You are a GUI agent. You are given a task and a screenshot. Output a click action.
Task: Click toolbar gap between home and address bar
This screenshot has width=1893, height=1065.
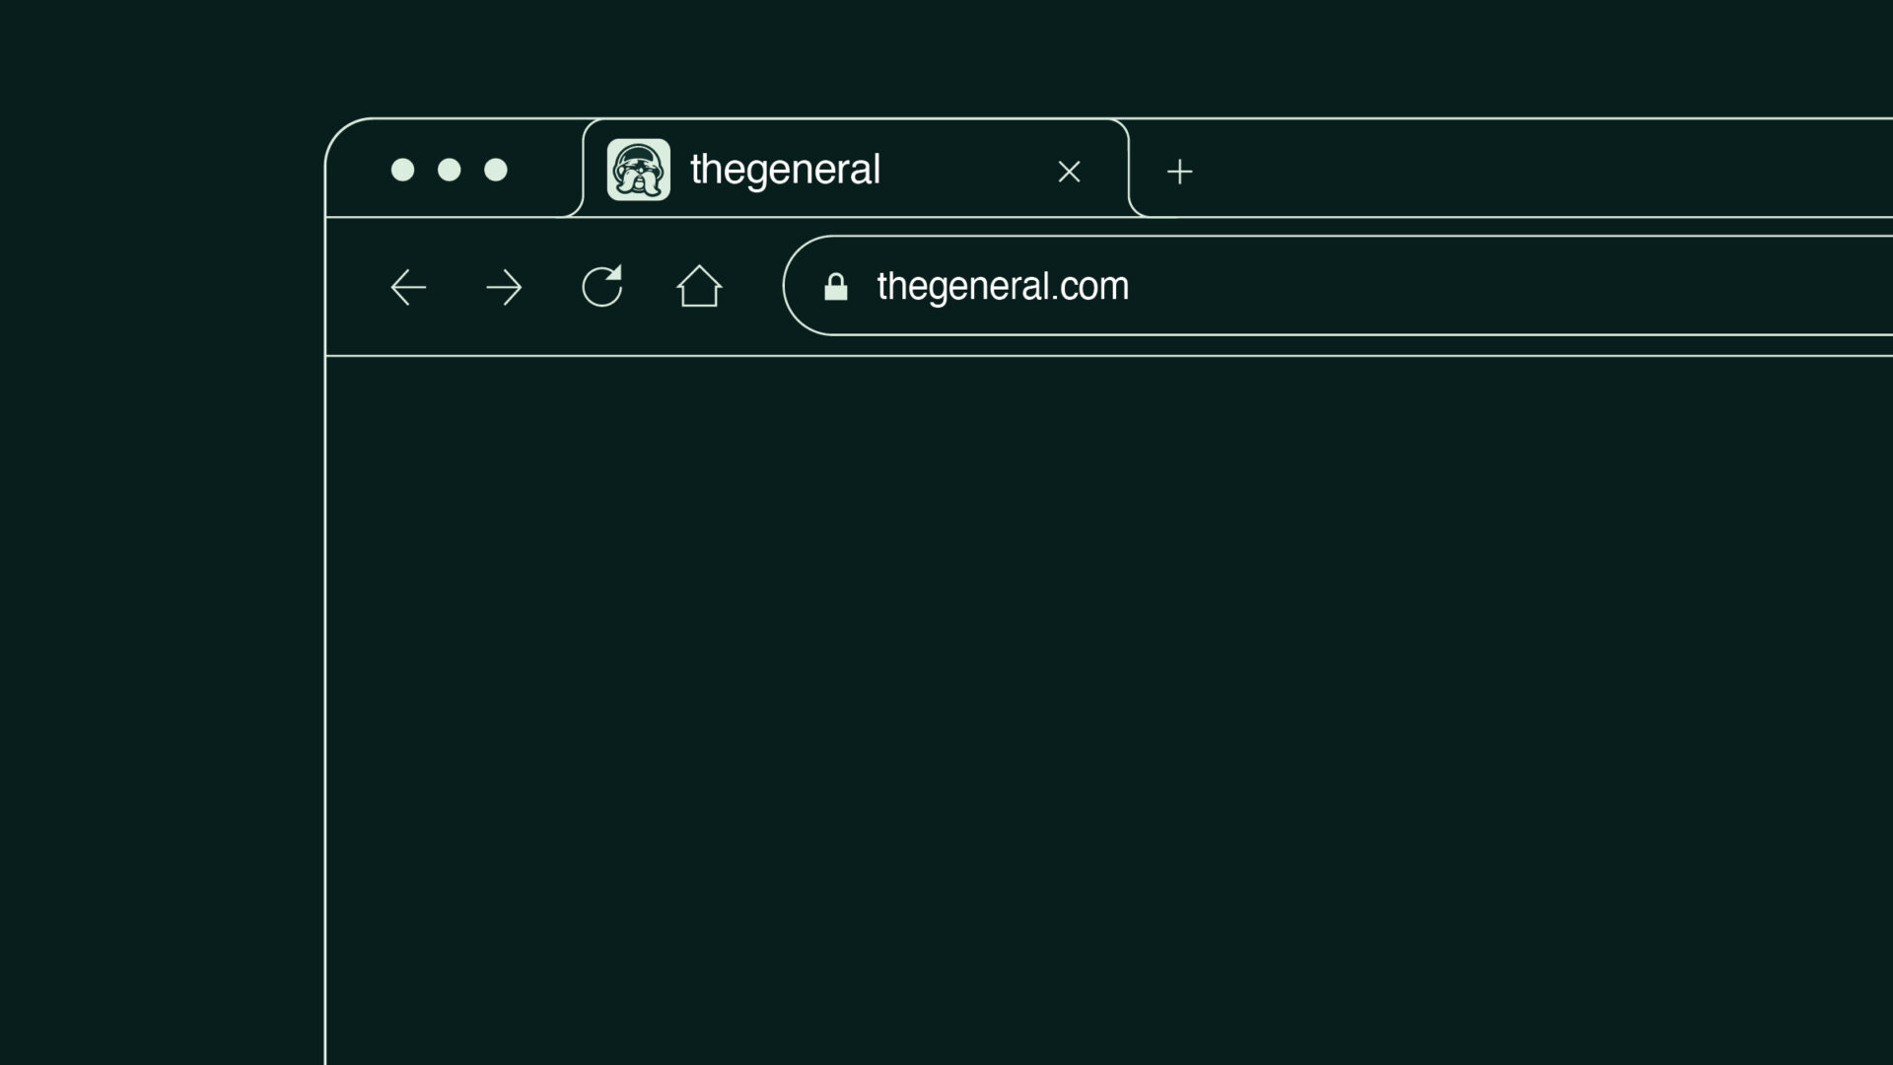(x=753, y=287)
